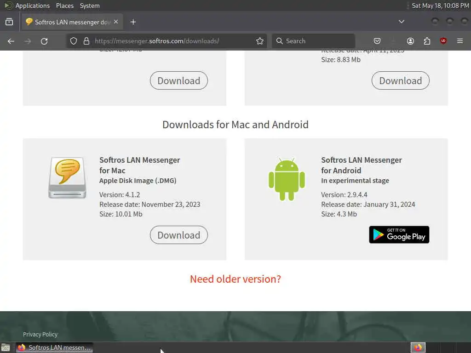Expand the list all tabs chevron
Screen dimensions: 471x353
(401, 22)
